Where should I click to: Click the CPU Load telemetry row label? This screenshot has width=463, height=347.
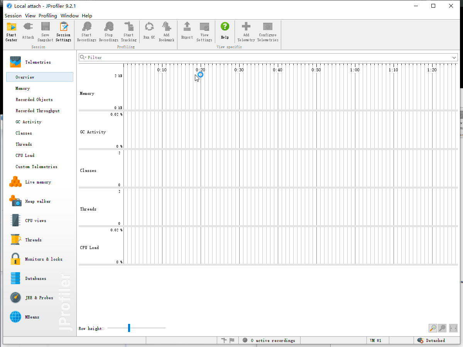89,248
